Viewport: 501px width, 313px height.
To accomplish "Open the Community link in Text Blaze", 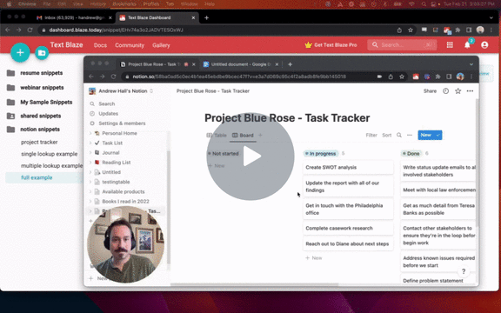I will [130, 45].
